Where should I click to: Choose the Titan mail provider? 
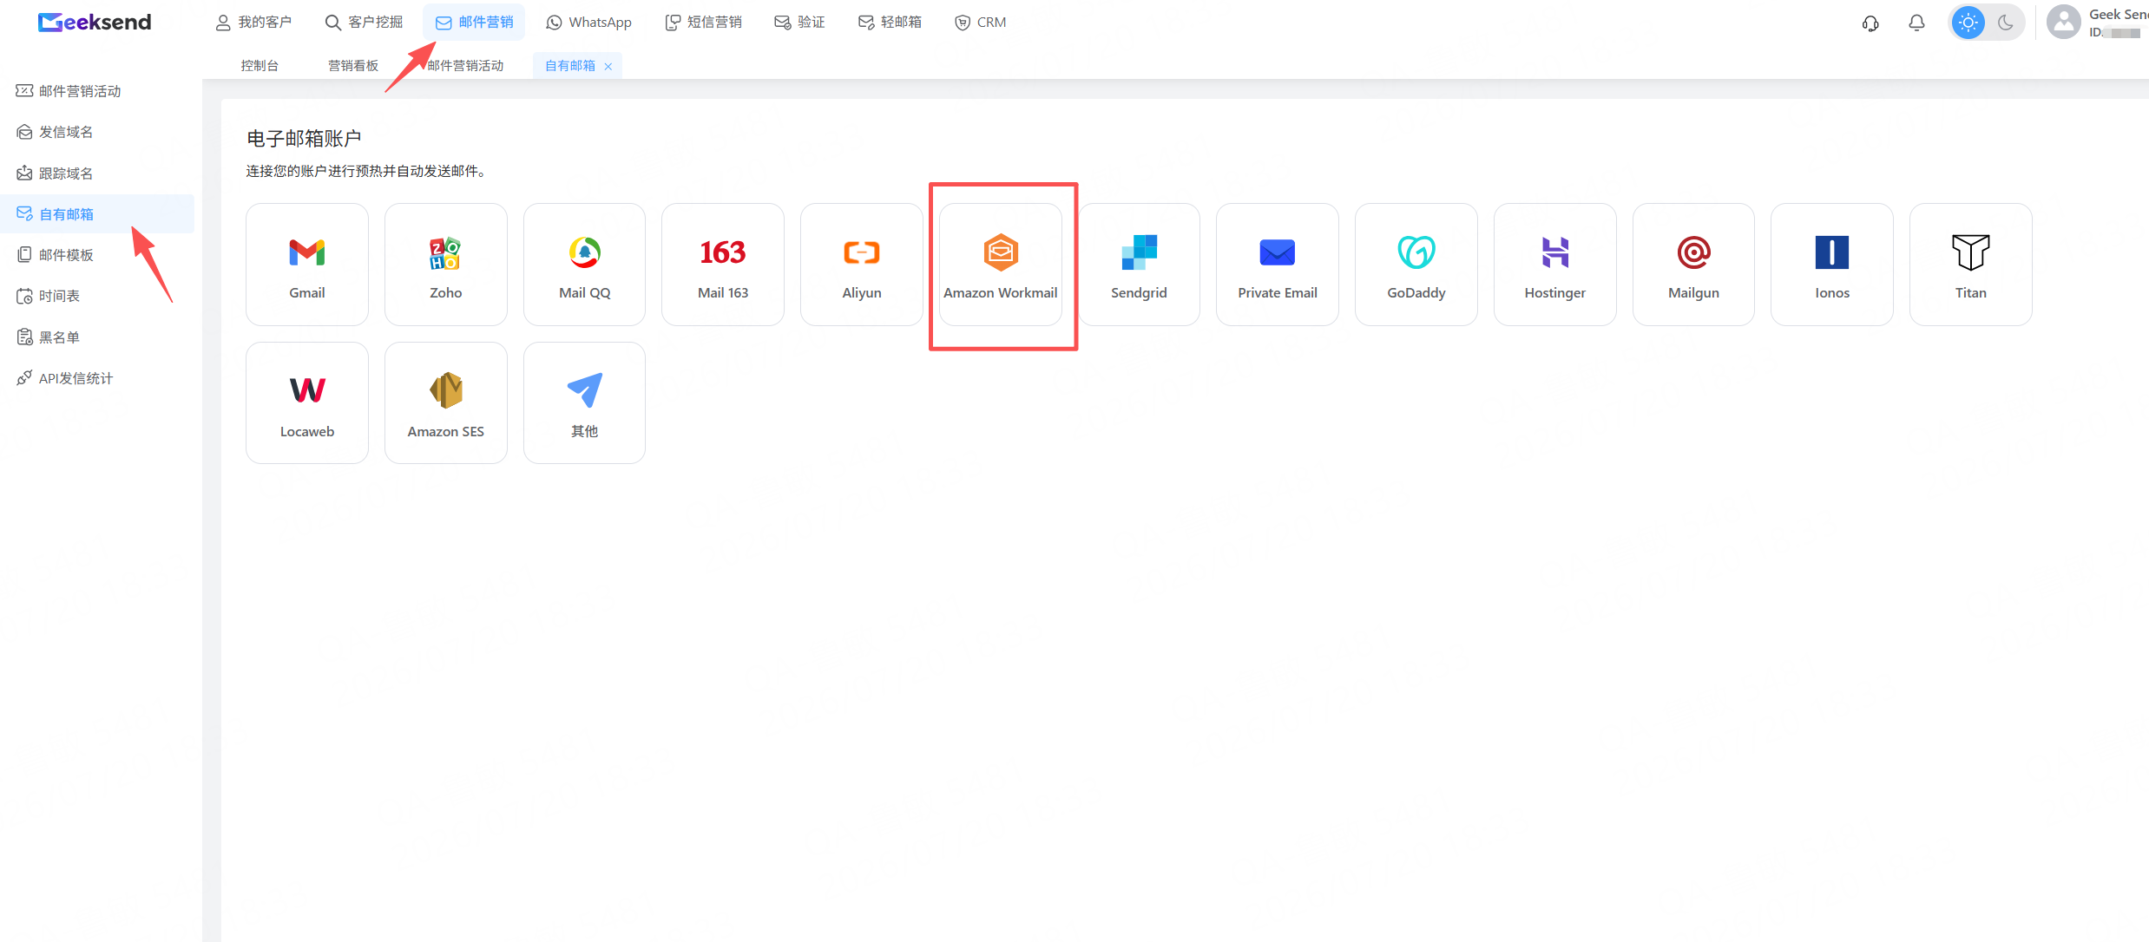[x=1971, y=265]
